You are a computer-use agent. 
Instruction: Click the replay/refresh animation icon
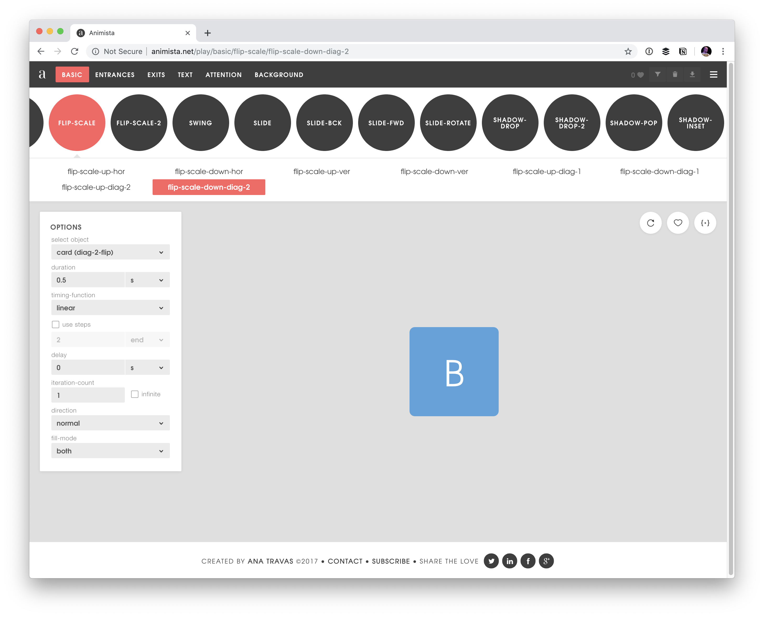[x=651, y=222]
